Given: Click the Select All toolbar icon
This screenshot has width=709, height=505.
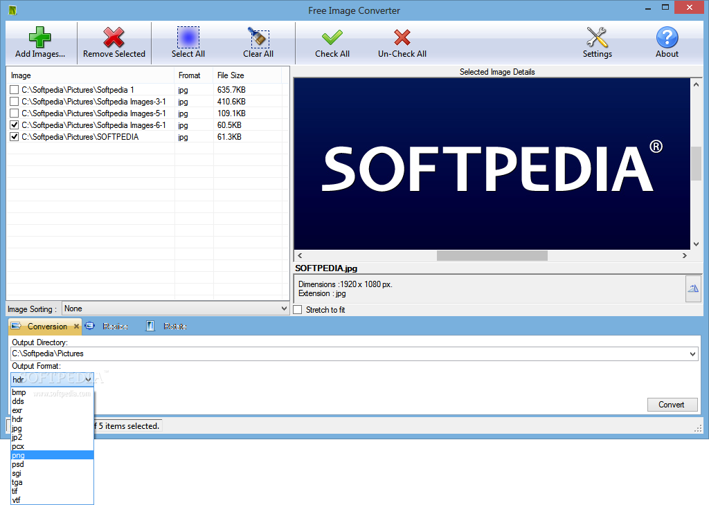Looking at the screenshot, I should pos(188,37).
